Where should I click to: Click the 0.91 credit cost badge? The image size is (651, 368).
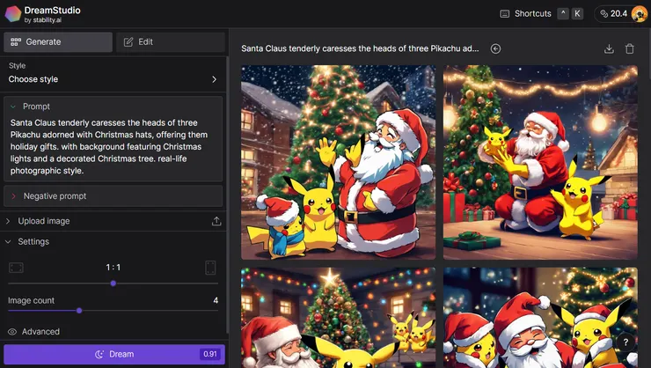(210, 354)
